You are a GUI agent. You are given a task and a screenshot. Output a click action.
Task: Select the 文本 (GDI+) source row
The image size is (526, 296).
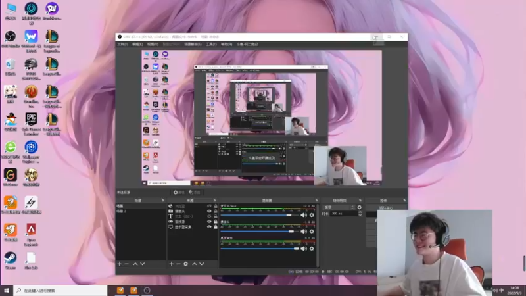point(193,216)
